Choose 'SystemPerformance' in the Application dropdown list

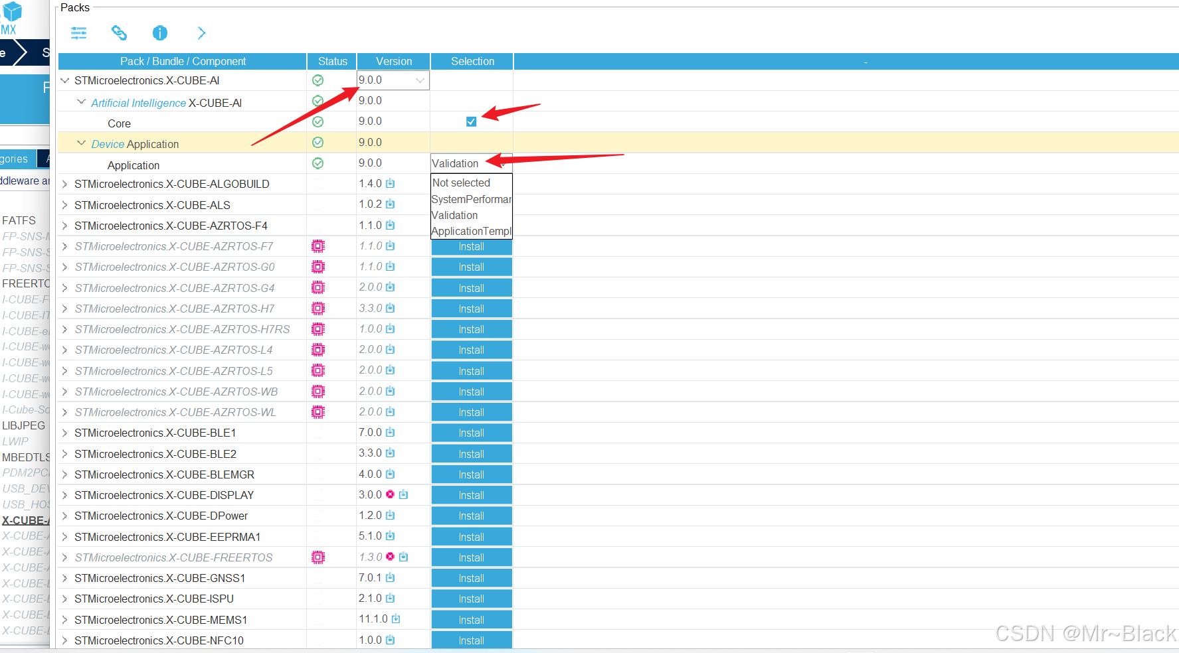click(x=472, y=199)
